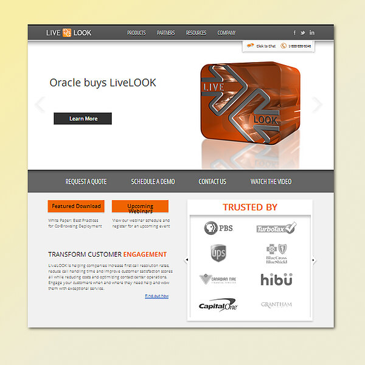Follow the Find out how link
The width and height of the screenshot is (365, 365).
(x=157, y=296)
